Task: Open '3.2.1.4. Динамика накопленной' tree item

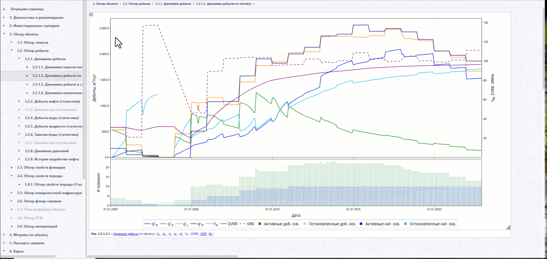Action: [57, 93]
